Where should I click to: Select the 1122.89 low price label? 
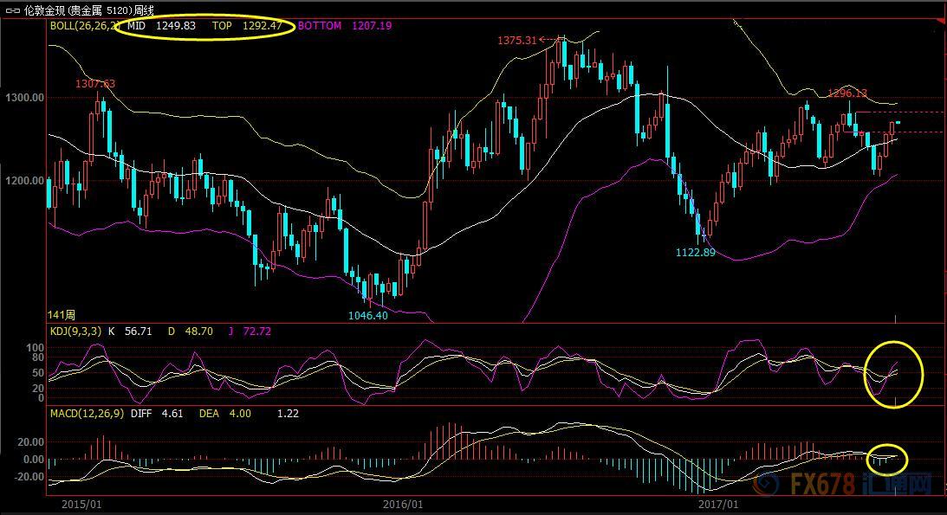tap(695, 252)
